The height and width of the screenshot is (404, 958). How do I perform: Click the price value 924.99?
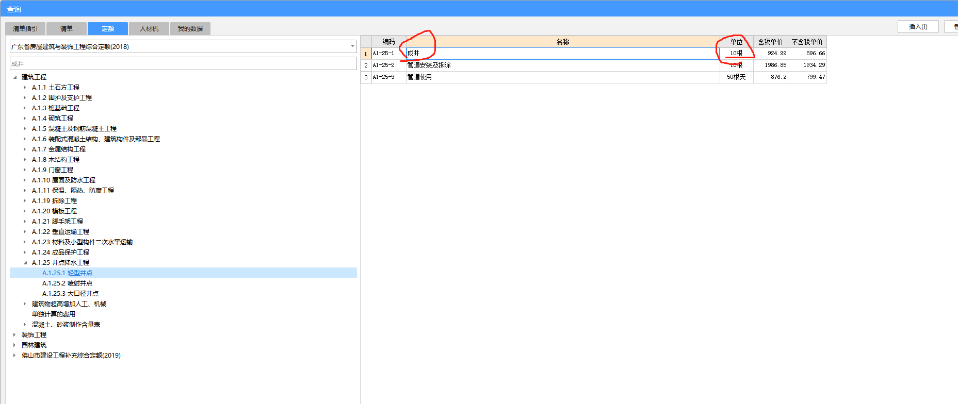point(770,54)
